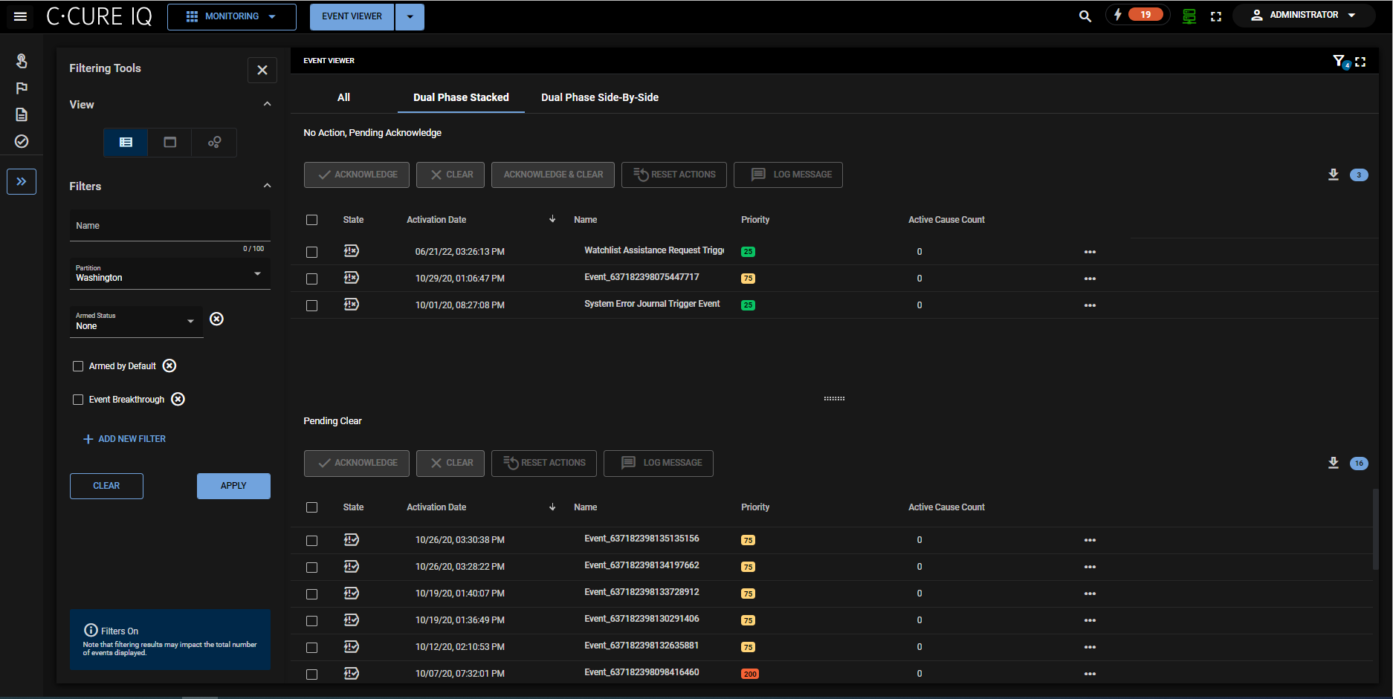This screenshot has width=1393, height=699.
Task: Enable the Armed by Default checkbox
Action: click(78, 366)
